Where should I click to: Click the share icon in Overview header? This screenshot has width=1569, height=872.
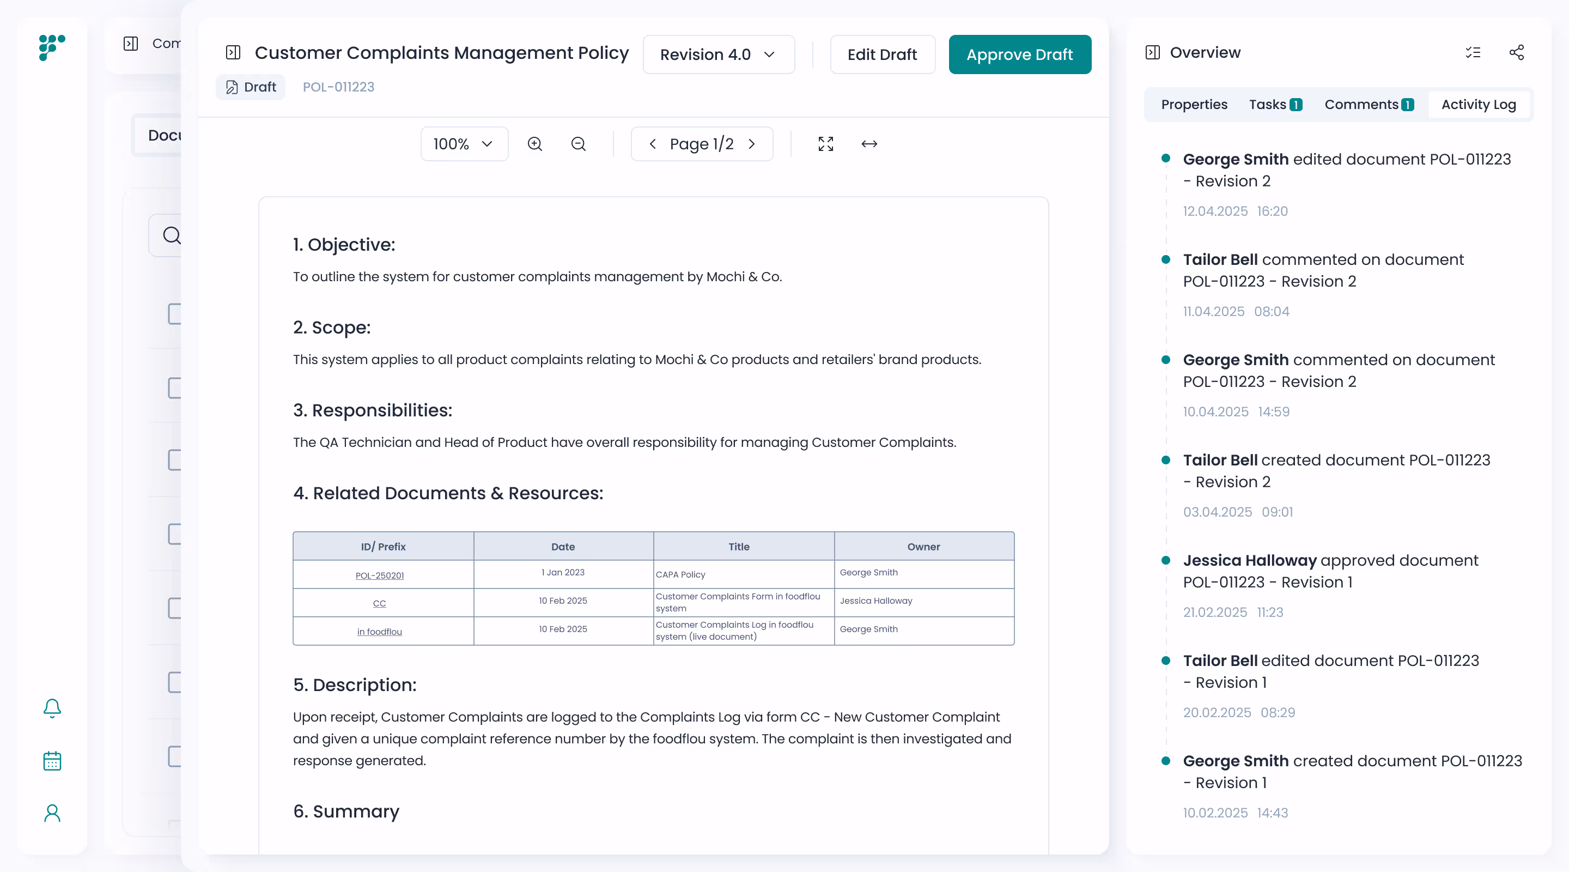pyautogui.click(x=1517, y=52)
